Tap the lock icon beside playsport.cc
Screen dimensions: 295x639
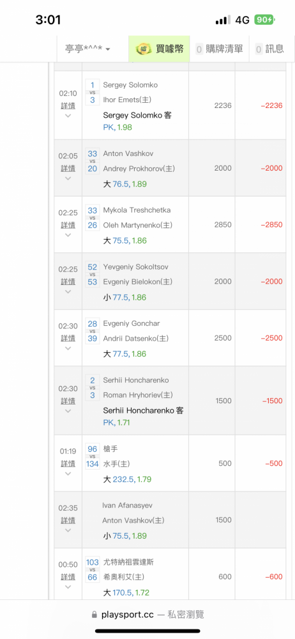(x=95, y=615)
